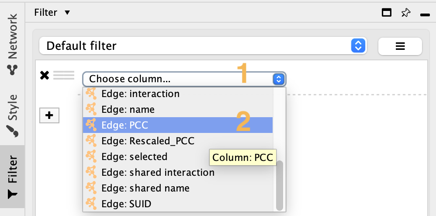This screenshot has width=436, height=216.
Task: Switch to the Style tab
Action: click(x=12, y=114)
